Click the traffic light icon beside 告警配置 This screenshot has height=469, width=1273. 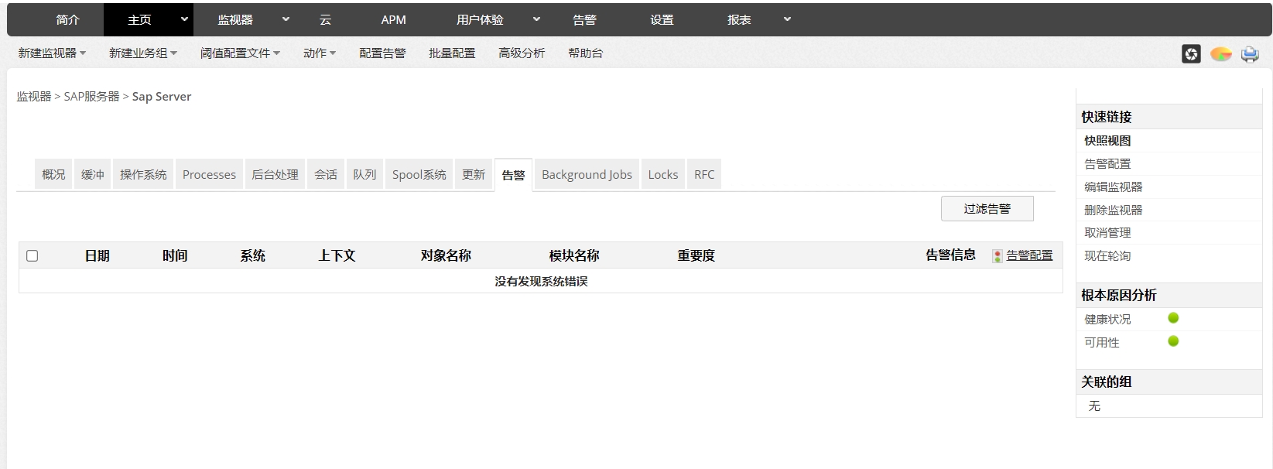998,256
